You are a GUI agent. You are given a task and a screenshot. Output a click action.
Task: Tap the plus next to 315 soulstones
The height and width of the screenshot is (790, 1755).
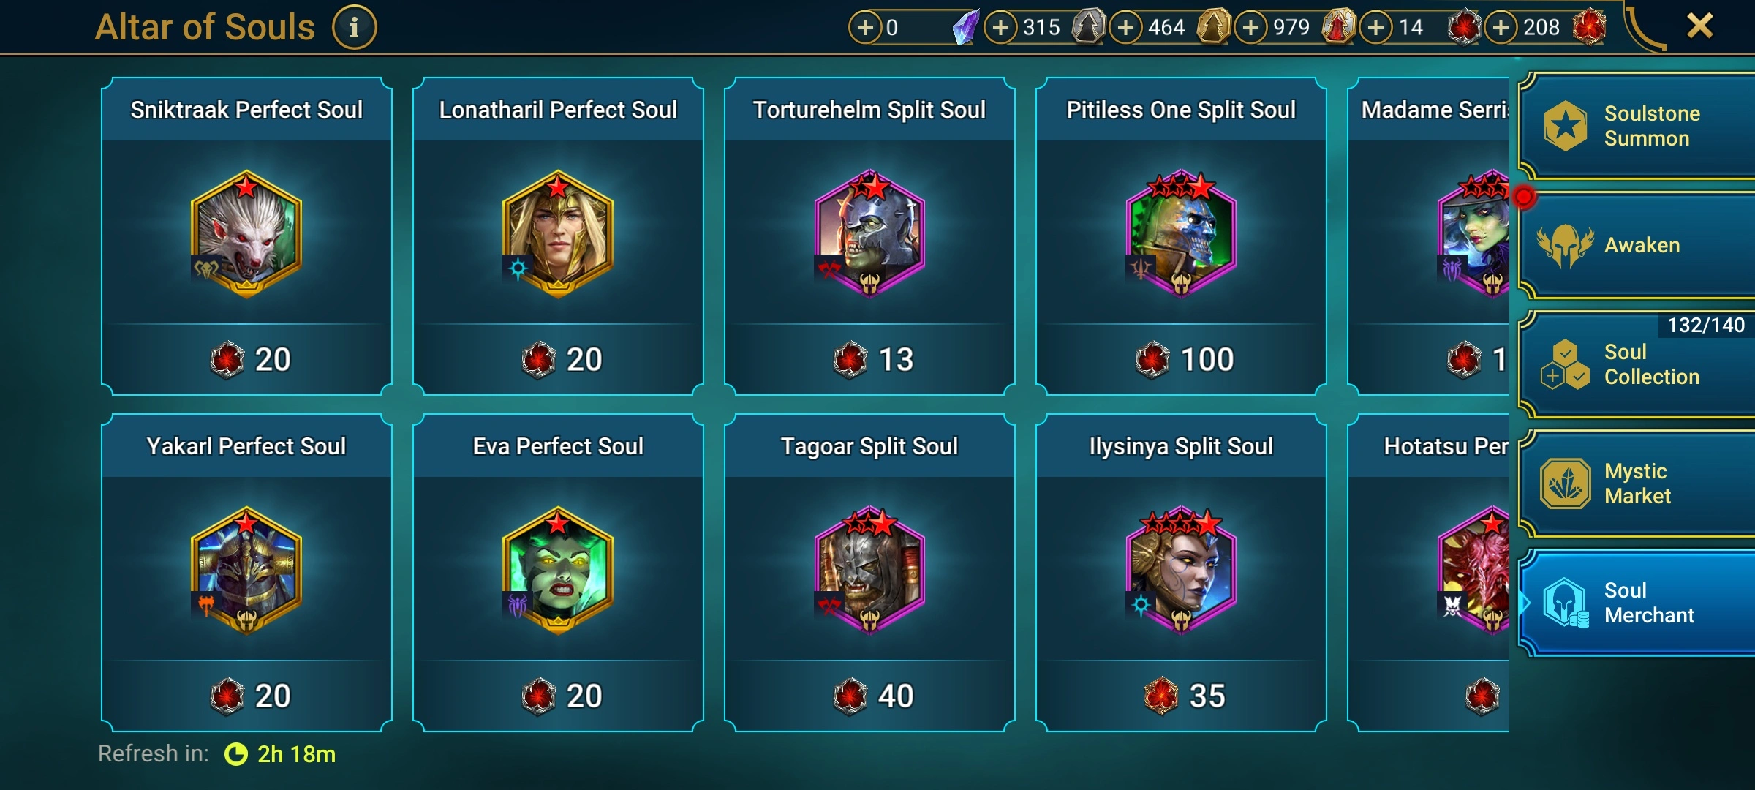[1000, 28]
